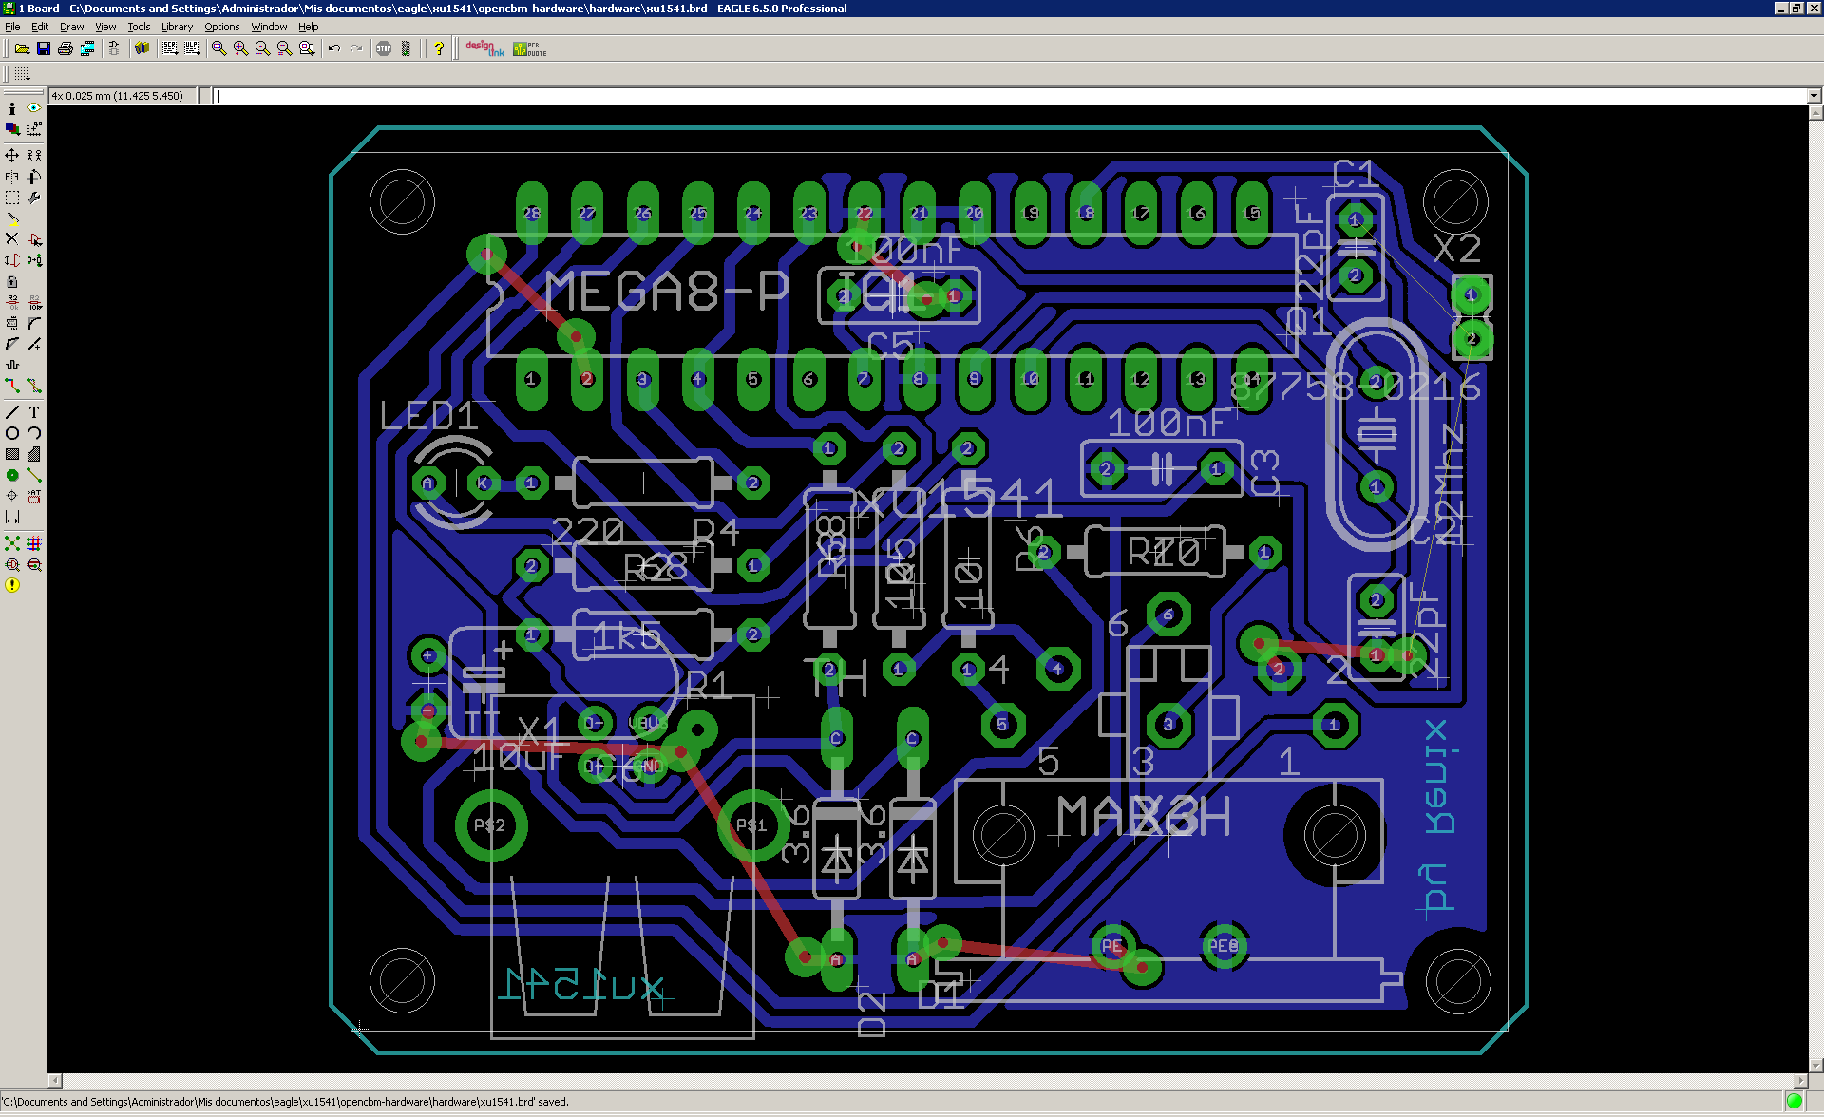
Task: Click the Show eye icon
Action: pyautogui.click(x=34, y=108)
